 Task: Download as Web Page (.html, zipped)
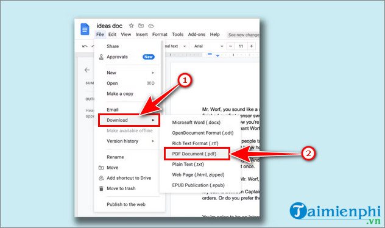[198, 175]
